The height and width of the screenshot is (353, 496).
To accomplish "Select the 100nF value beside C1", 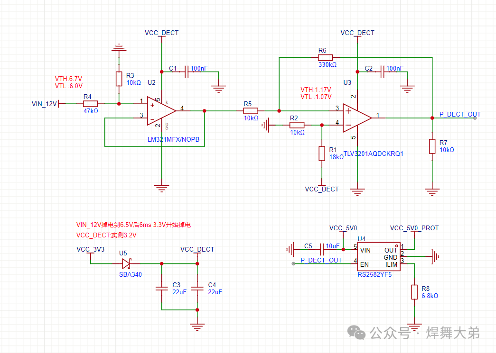I will [199, 68].
